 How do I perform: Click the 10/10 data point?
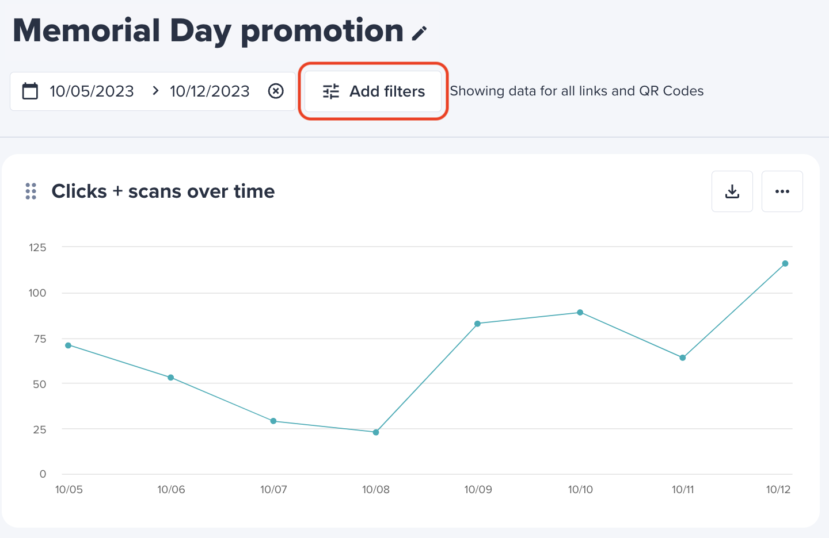tap(580, 313)
